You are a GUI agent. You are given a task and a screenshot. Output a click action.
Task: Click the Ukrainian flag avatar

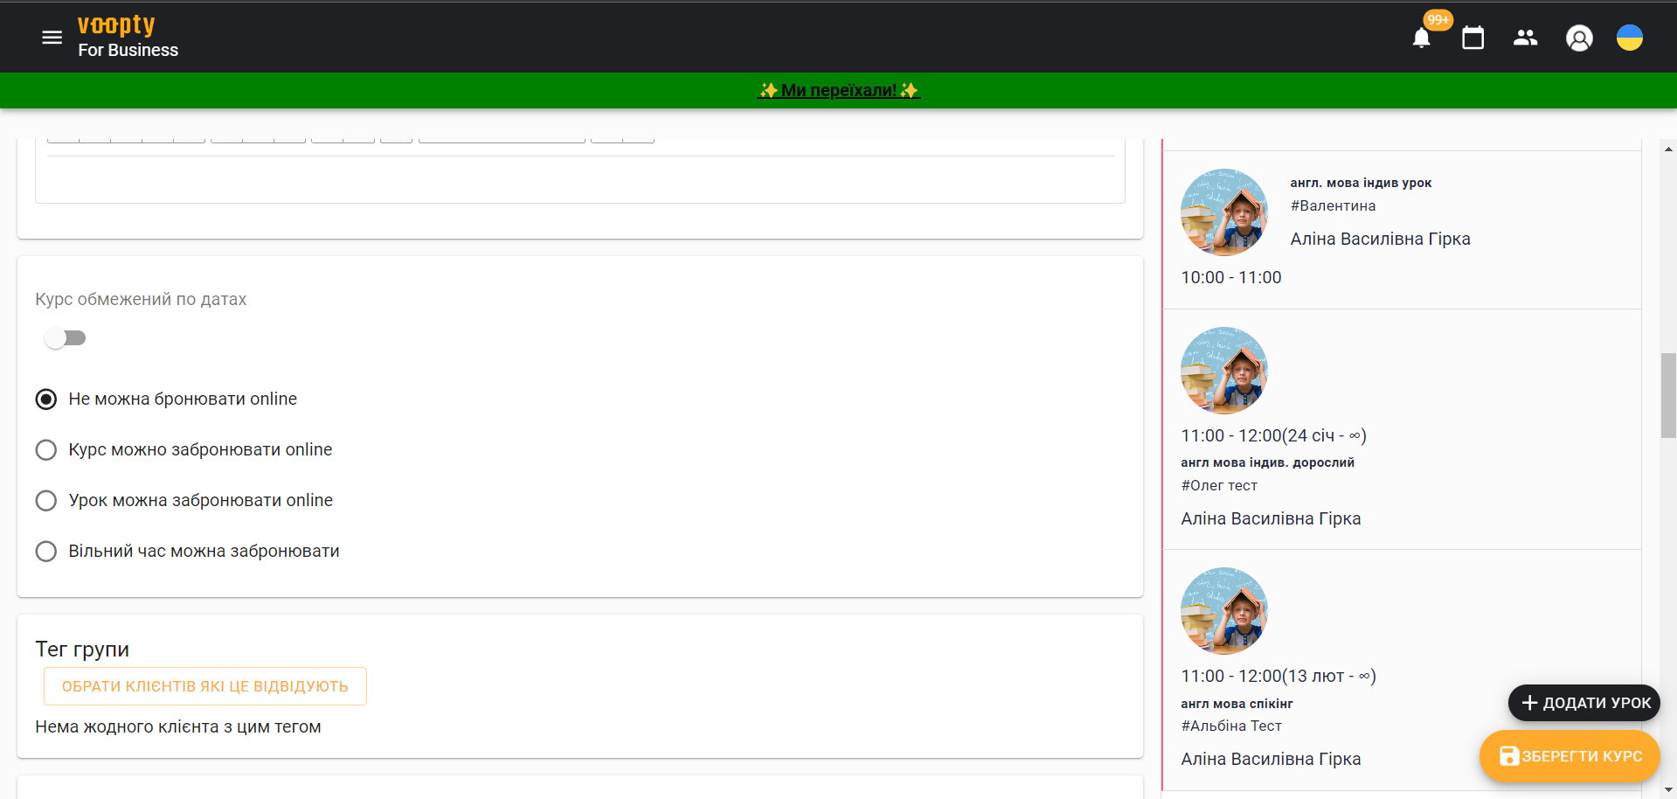click(x=1631, y=38)
